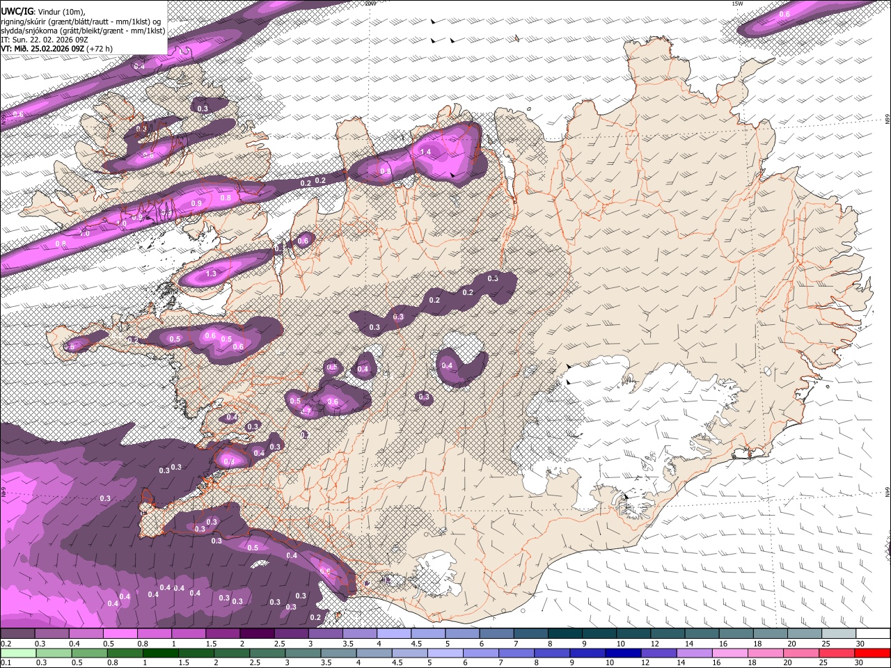Click the "slydda/snjókoma" description line
Image resolution: width=891 pixels, height=668 pixels.
pyautogui.click(x=84, y=31)
